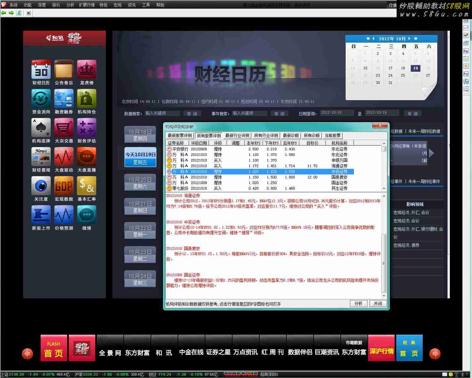Click the green back arrow in toolbar
This screenshot has width=472, height=378.
click(x=4, y=13)
